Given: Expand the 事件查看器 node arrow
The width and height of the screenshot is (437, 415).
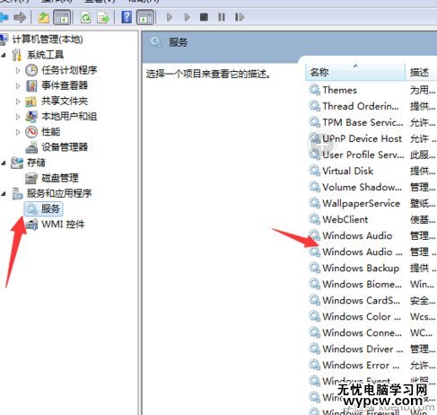Looking at the screenshot, I should [18, 86].
